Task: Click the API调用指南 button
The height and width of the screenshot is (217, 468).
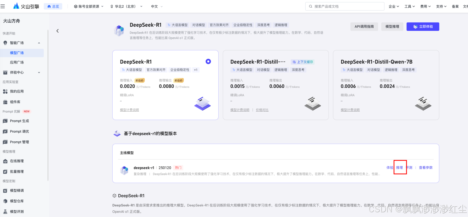Action: pyautogui.click(x=364, y=26)
